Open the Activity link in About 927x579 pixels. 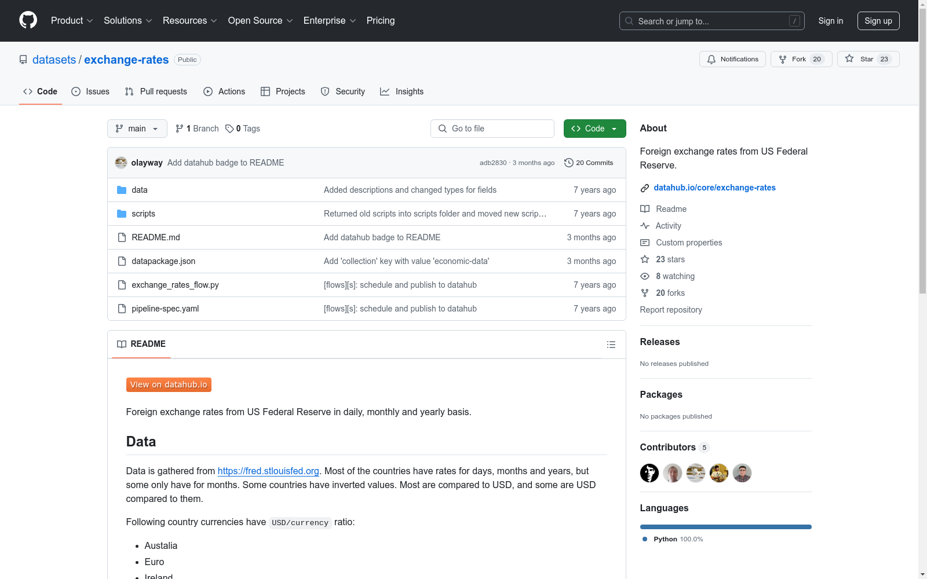tap(661, 226)
